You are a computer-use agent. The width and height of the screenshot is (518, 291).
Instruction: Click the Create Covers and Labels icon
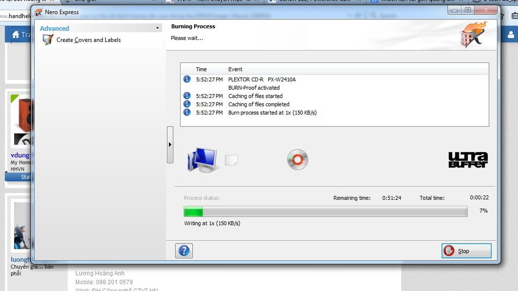(x=48, y=40)
